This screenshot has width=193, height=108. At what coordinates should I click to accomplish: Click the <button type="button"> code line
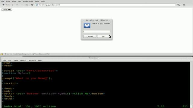(x=53, y=94)
